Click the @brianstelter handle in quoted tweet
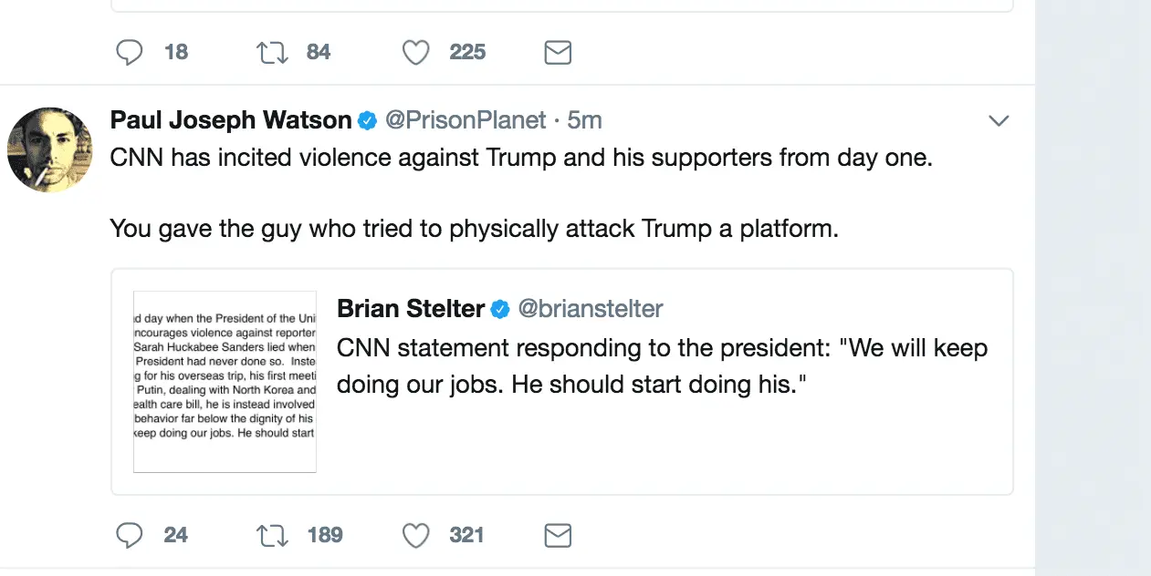The width and height of the screenshot is (1151, 576). coord(591,309)
